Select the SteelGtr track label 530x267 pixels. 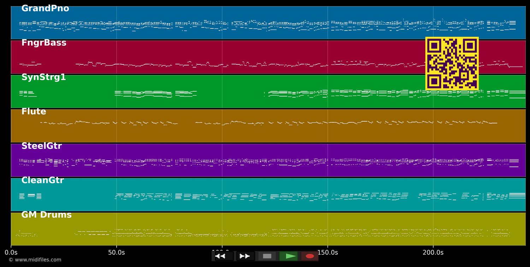[41, 146]
